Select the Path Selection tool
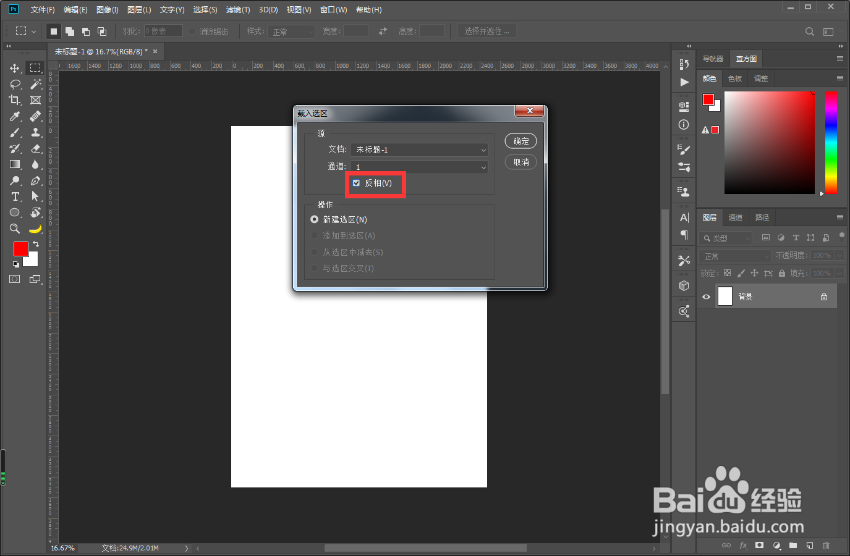 coord(35,196)
